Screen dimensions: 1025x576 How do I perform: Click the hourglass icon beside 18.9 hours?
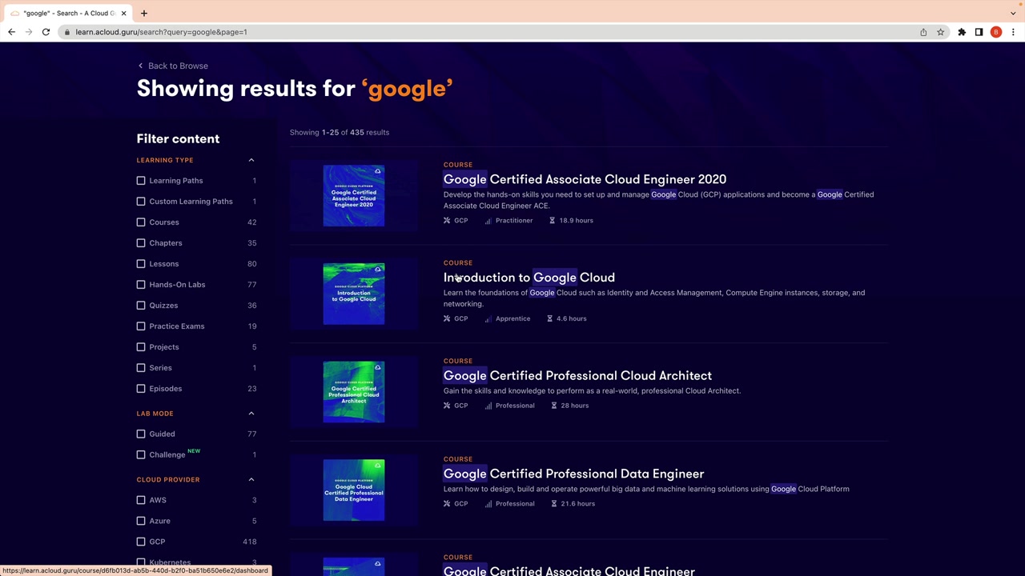pyautogui.click(x=552, y=221)
